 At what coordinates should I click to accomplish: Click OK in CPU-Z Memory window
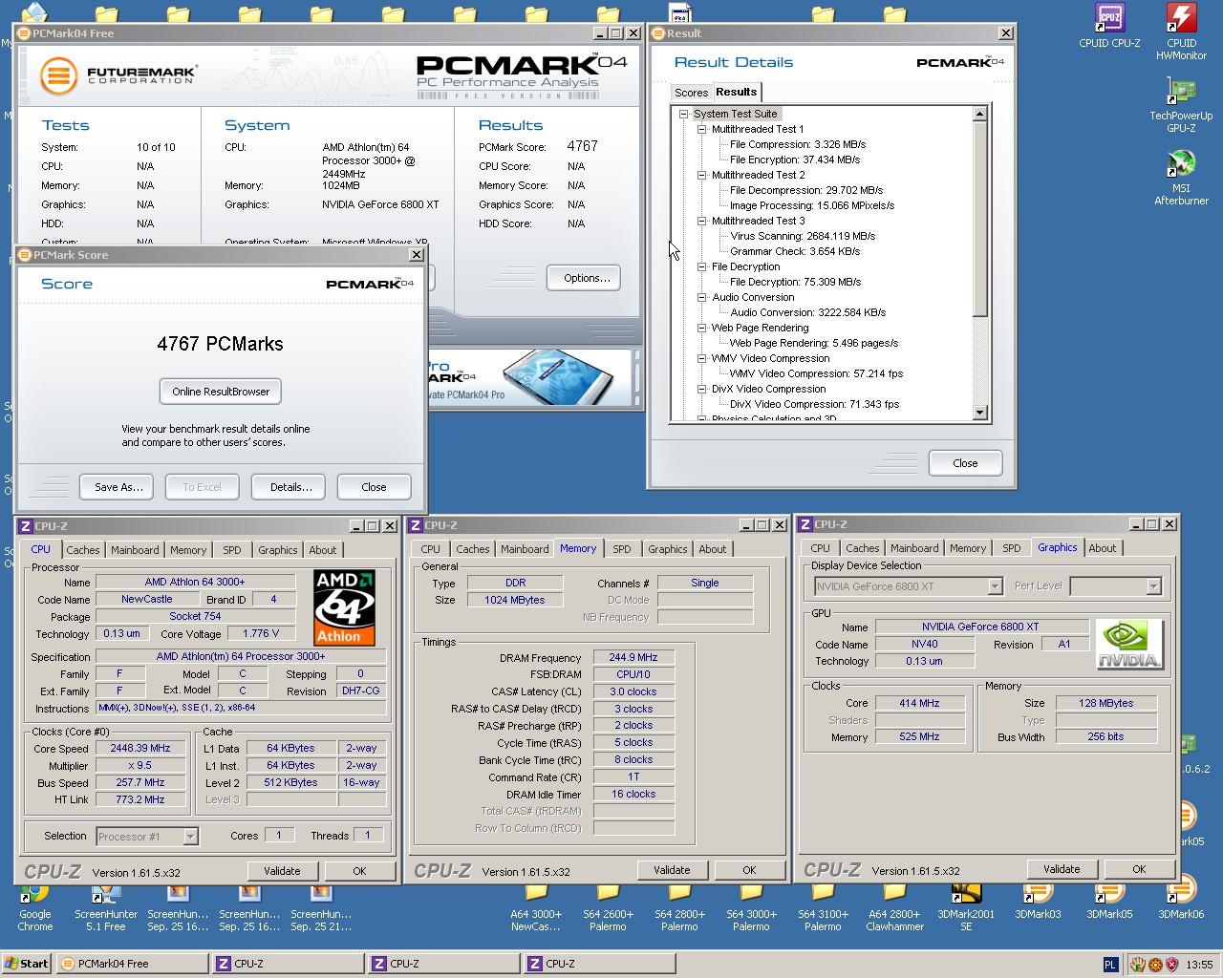[749, 870]
